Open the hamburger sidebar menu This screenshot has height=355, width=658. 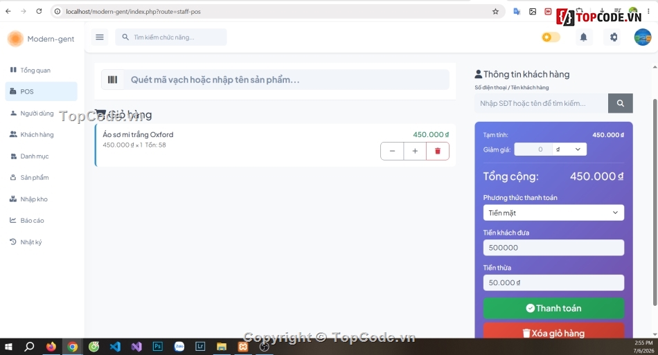click(100, 37)
